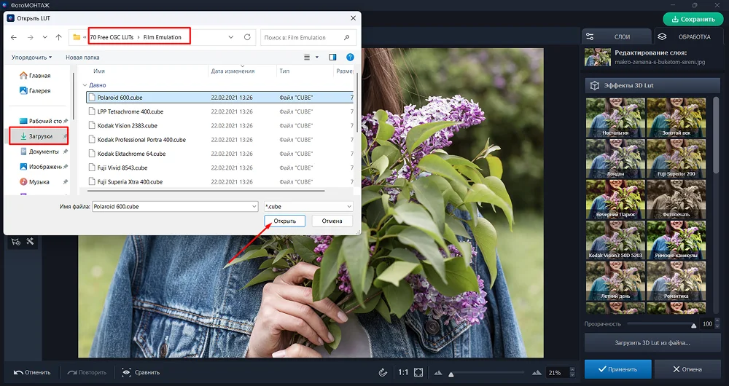
Task: Sort files by Дата изменения column
Action: 233,71
